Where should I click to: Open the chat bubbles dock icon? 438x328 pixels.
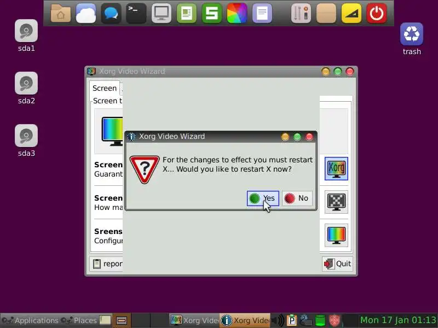pyautogui.click(x=111, y=13)
